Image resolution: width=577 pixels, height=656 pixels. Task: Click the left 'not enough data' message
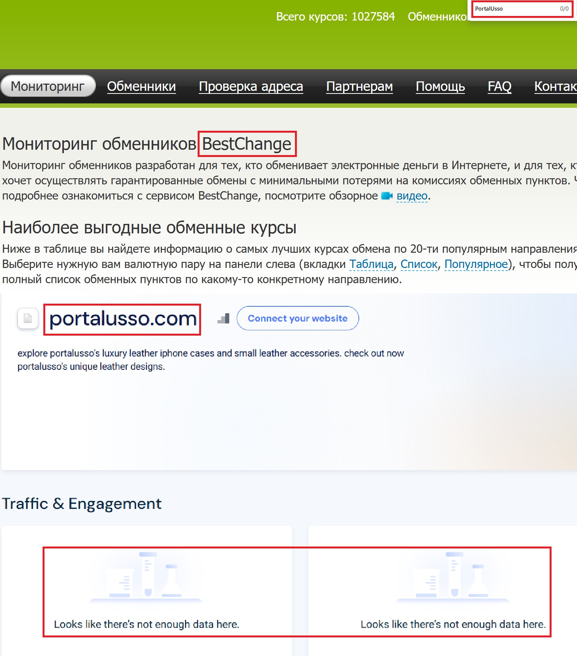coord(147,624)
